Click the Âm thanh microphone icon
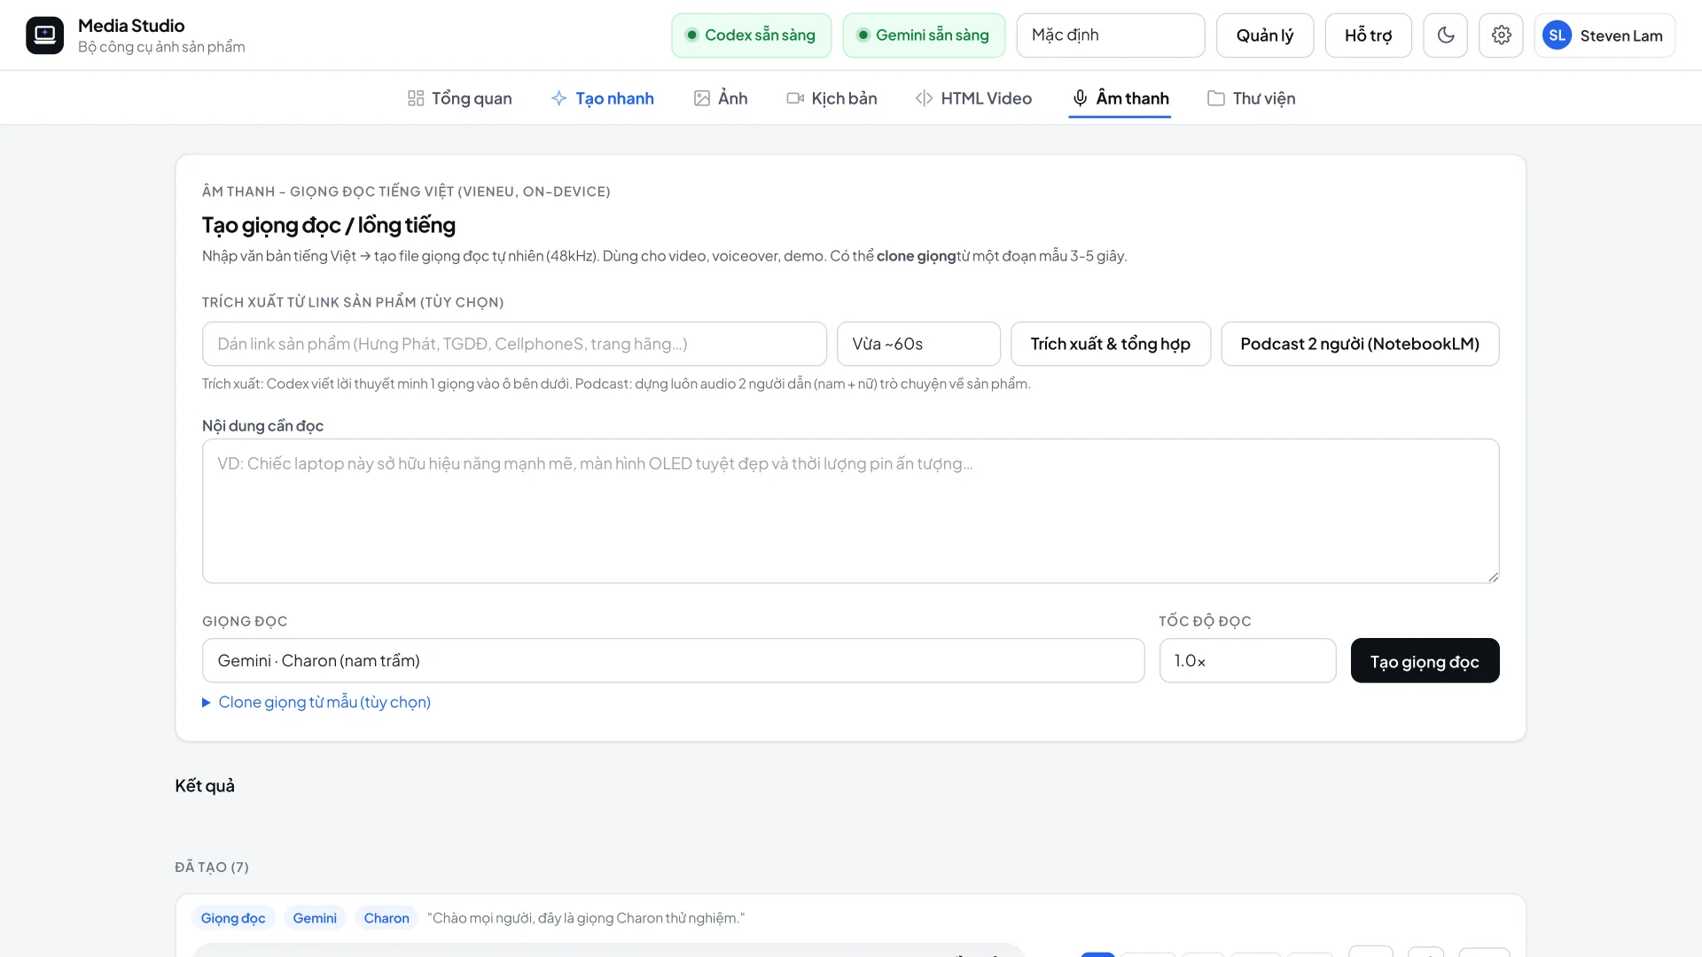The height and width of the screenshot is (957, 1702). [x=1080, y=98]
